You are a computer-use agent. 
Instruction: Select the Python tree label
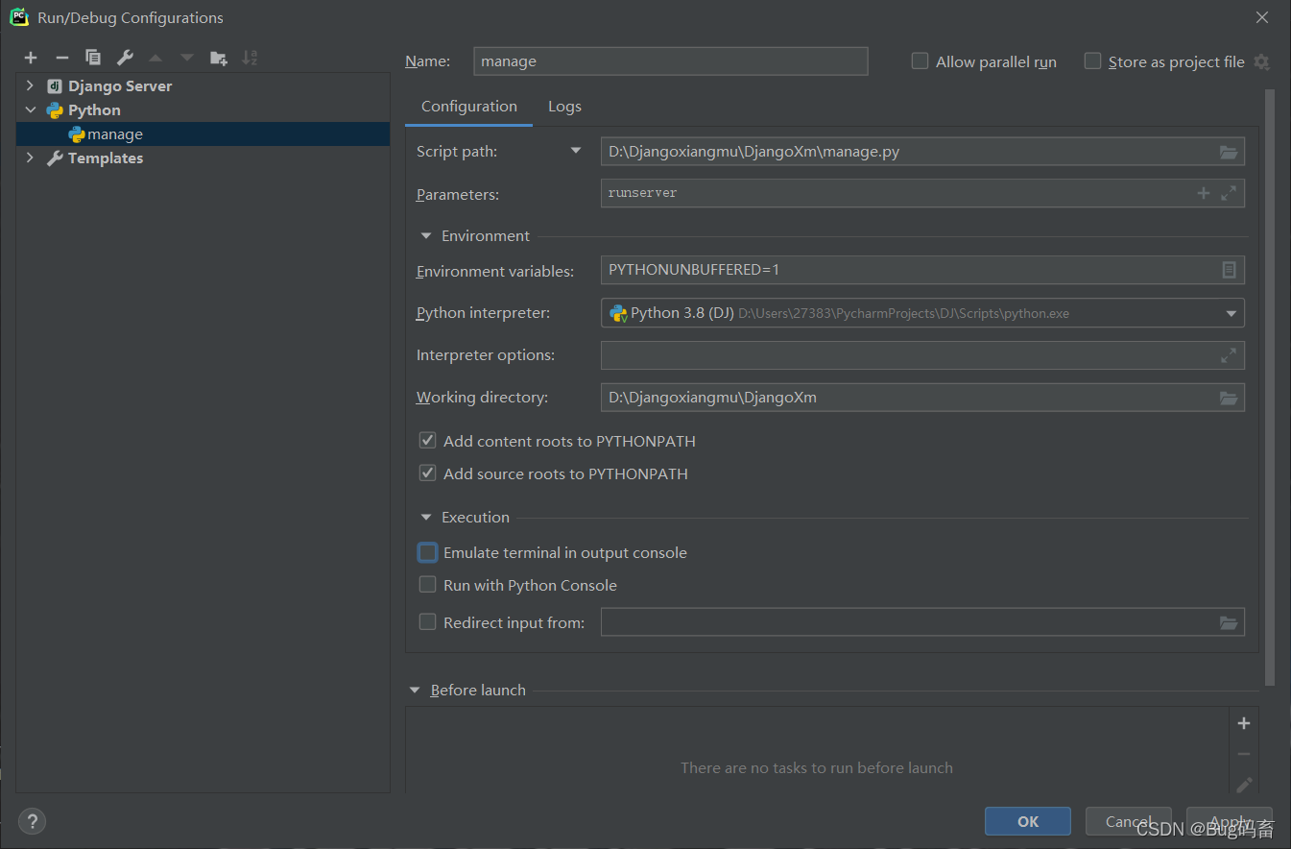pyautogui.click(x=94, y=110)
